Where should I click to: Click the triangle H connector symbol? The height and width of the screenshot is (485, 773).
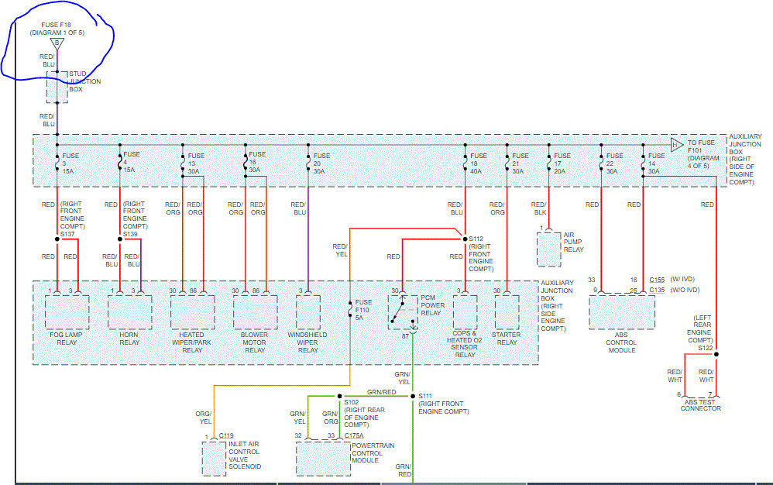coord(677,145)
